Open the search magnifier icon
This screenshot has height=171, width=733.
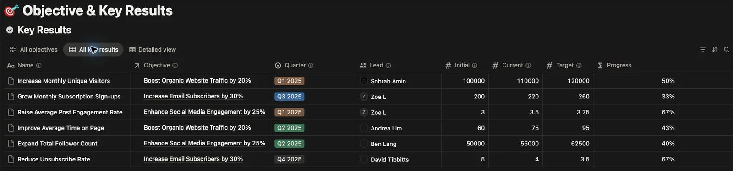727,50
